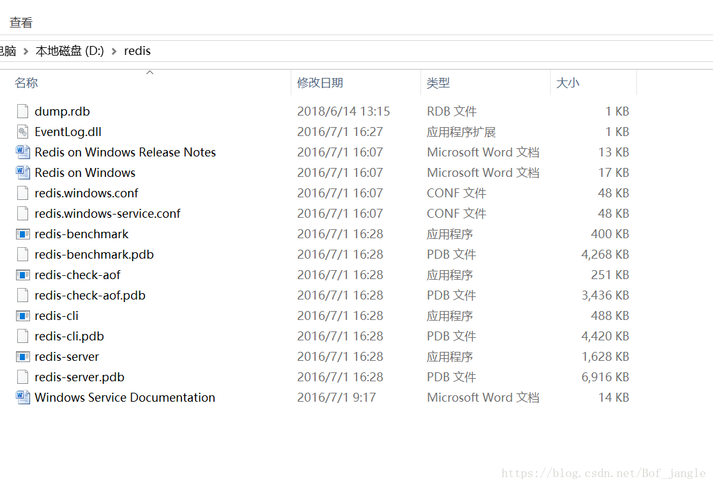713x486 pixels.
Task: Select the redis-server.pdb file name
Action: (x=80, y=377)
